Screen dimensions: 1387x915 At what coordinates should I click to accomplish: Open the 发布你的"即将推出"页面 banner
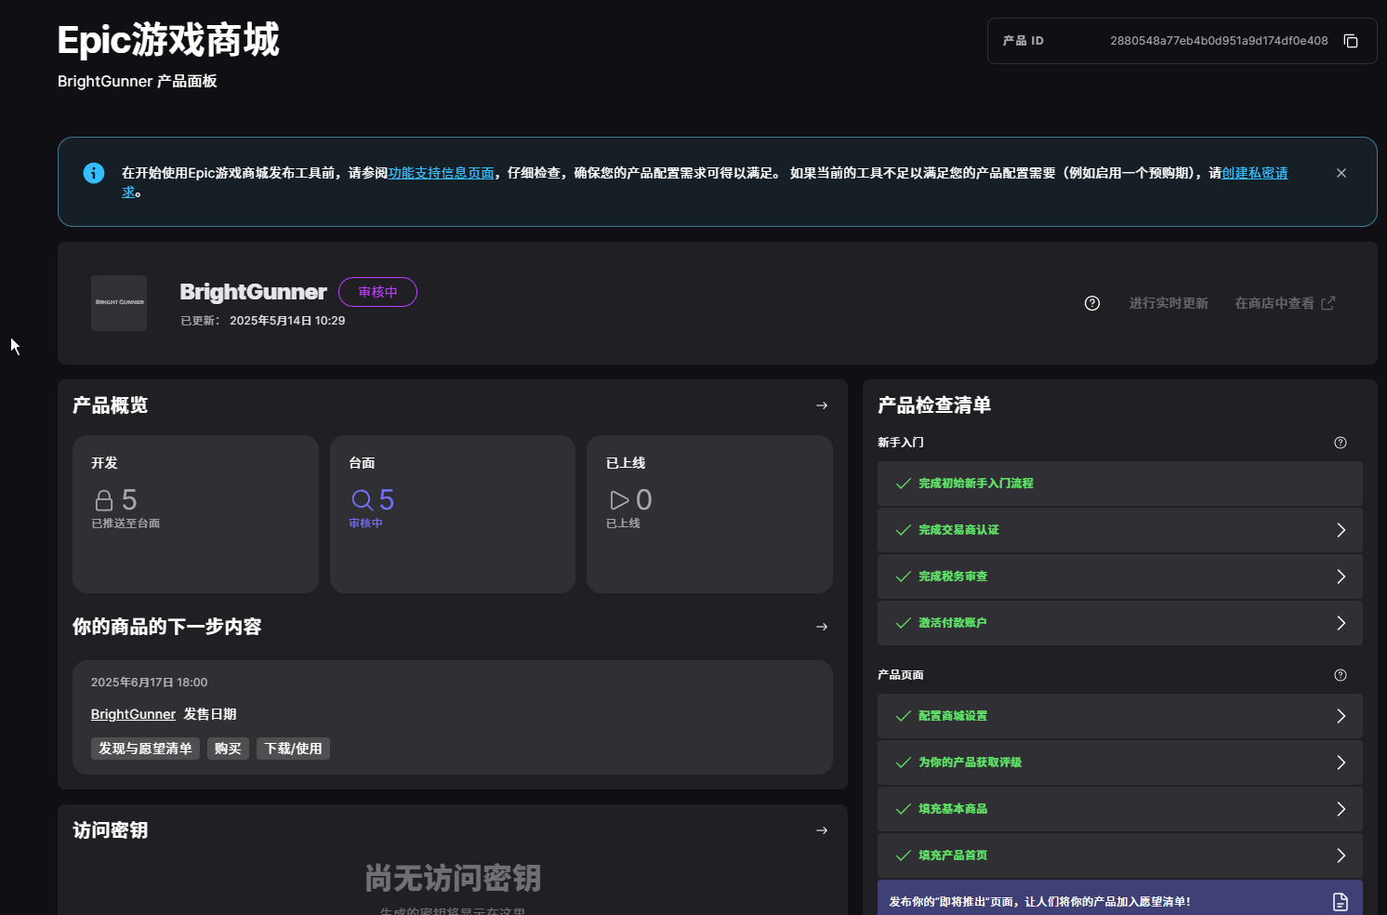(1120, 898)
